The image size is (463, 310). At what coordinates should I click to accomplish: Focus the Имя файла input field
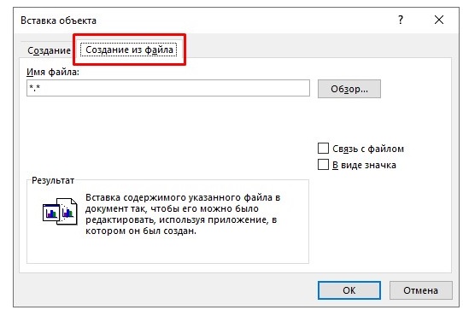click(168, 88)
